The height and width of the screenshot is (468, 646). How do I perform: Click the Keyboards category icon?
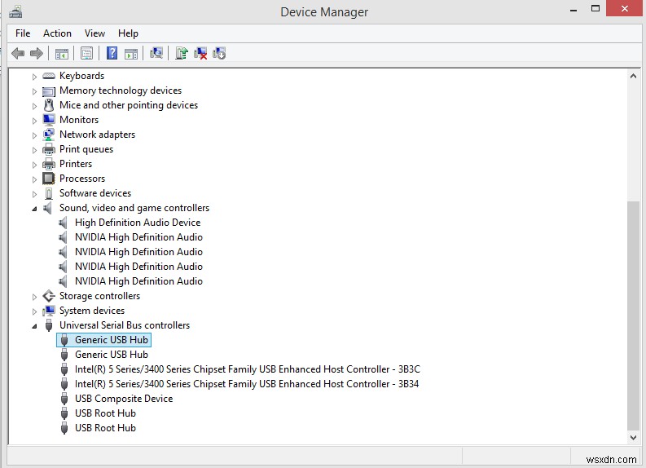click(x=49, y=76)
